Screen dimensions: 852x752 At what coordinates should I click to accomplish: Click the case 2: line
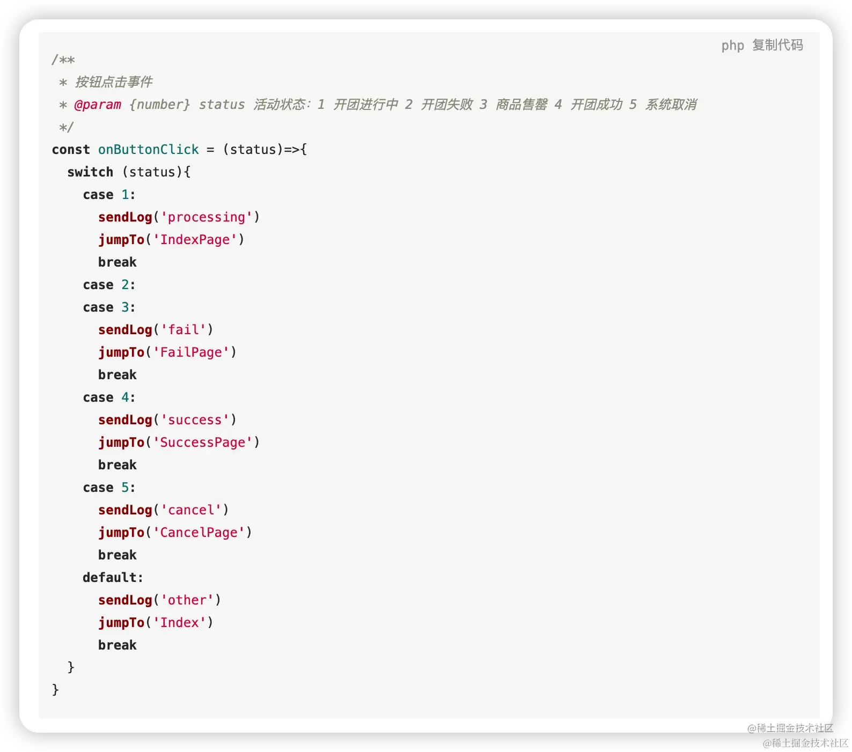click(109, 285)
